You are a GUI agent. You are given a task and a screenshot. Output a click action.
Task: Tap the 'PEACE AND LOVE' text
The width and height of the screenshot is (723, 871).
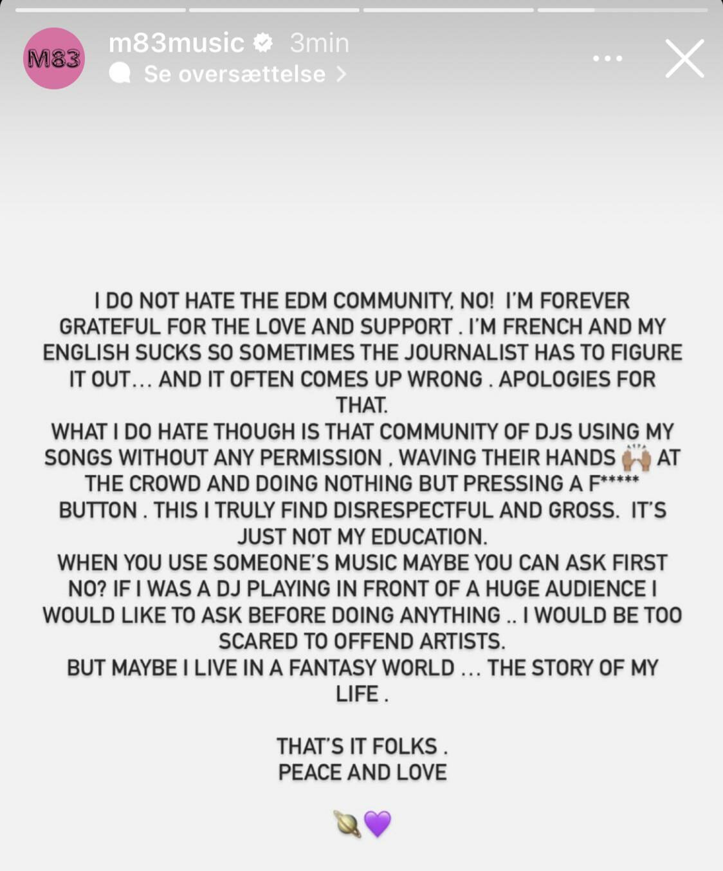point(362,772)
